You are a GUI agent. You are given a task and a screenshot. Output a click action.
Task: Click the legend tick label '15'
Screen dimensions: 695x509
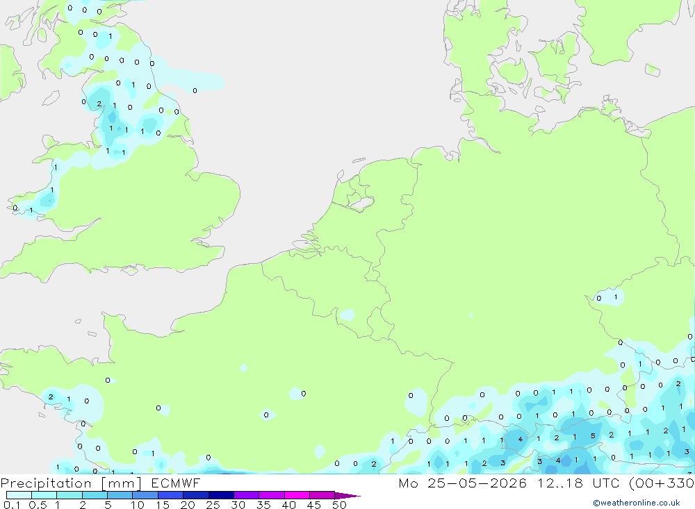pos(163,505)
